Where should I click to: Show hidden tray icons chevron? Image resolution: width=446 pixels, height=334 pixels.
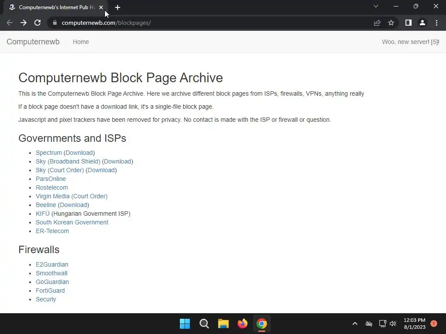pos(355,324)
